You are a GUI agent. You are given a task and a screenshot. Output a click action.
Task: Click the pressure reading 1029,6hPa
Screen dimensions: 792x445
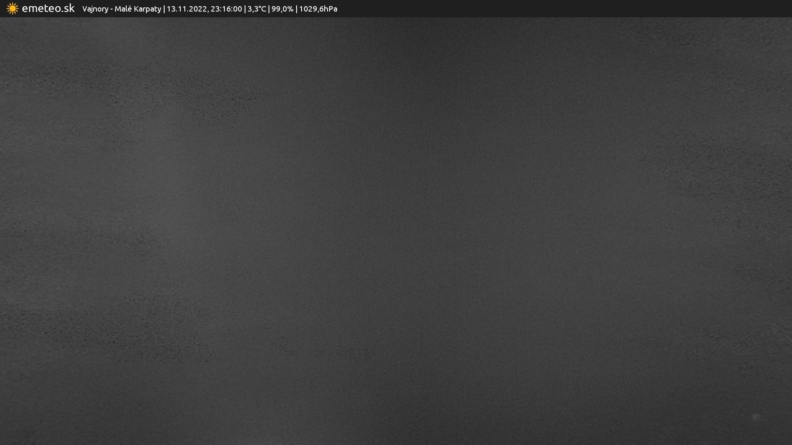(x=318, y=9)
